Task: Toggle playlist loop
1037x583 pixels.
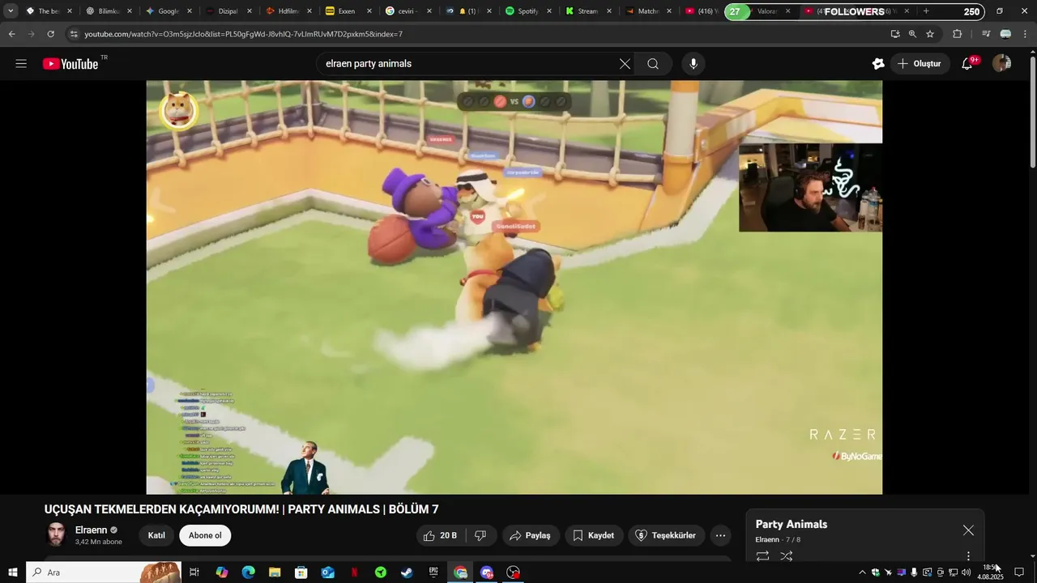Action: tap(762, 556)
